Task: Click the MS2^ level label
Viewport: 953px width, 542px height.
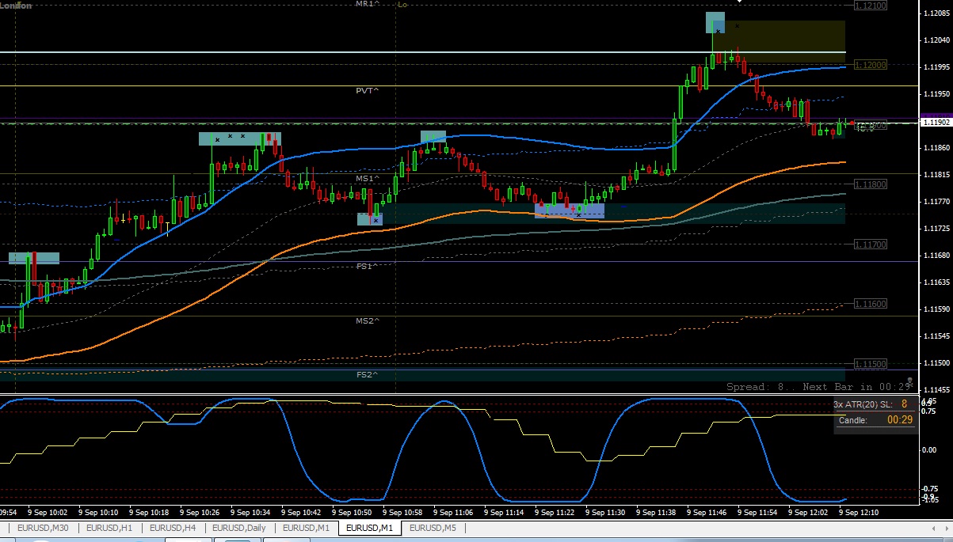Action: tap(368, 321)
